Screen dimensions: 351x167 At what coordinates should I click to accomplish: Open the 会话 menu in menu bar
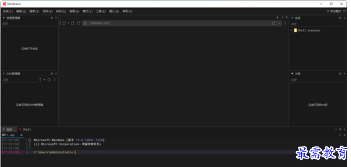(8, 11)
